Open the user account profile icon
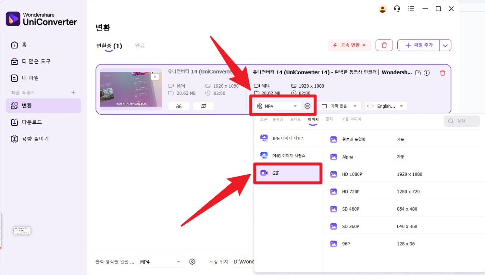 [x=382, y=9]
